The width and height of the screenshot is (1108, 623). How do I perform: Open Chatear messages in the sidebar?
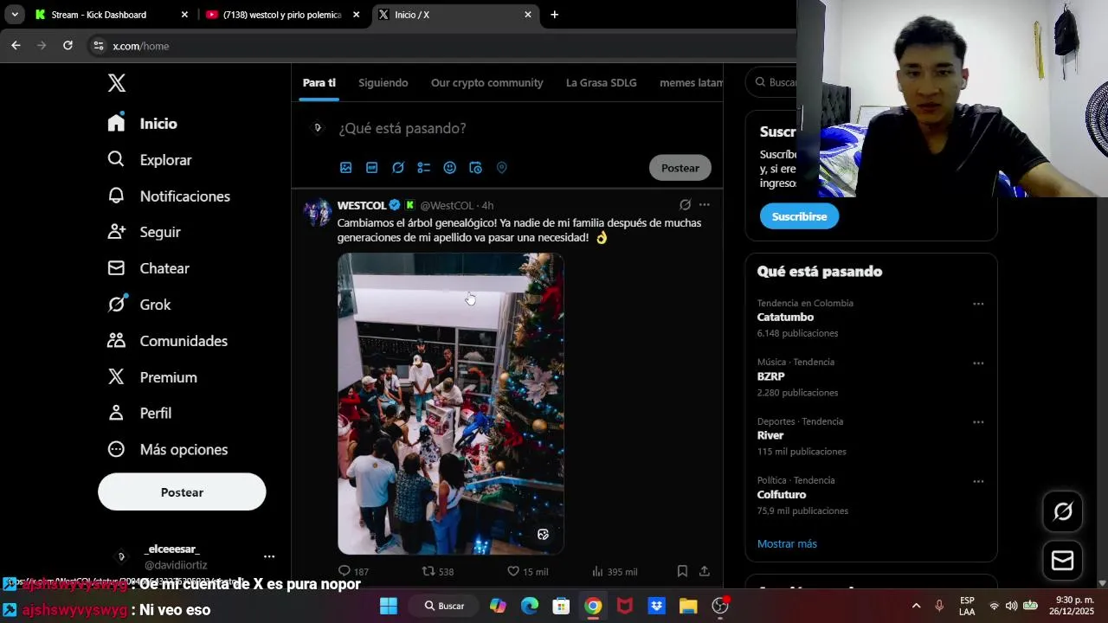(148, 268)
